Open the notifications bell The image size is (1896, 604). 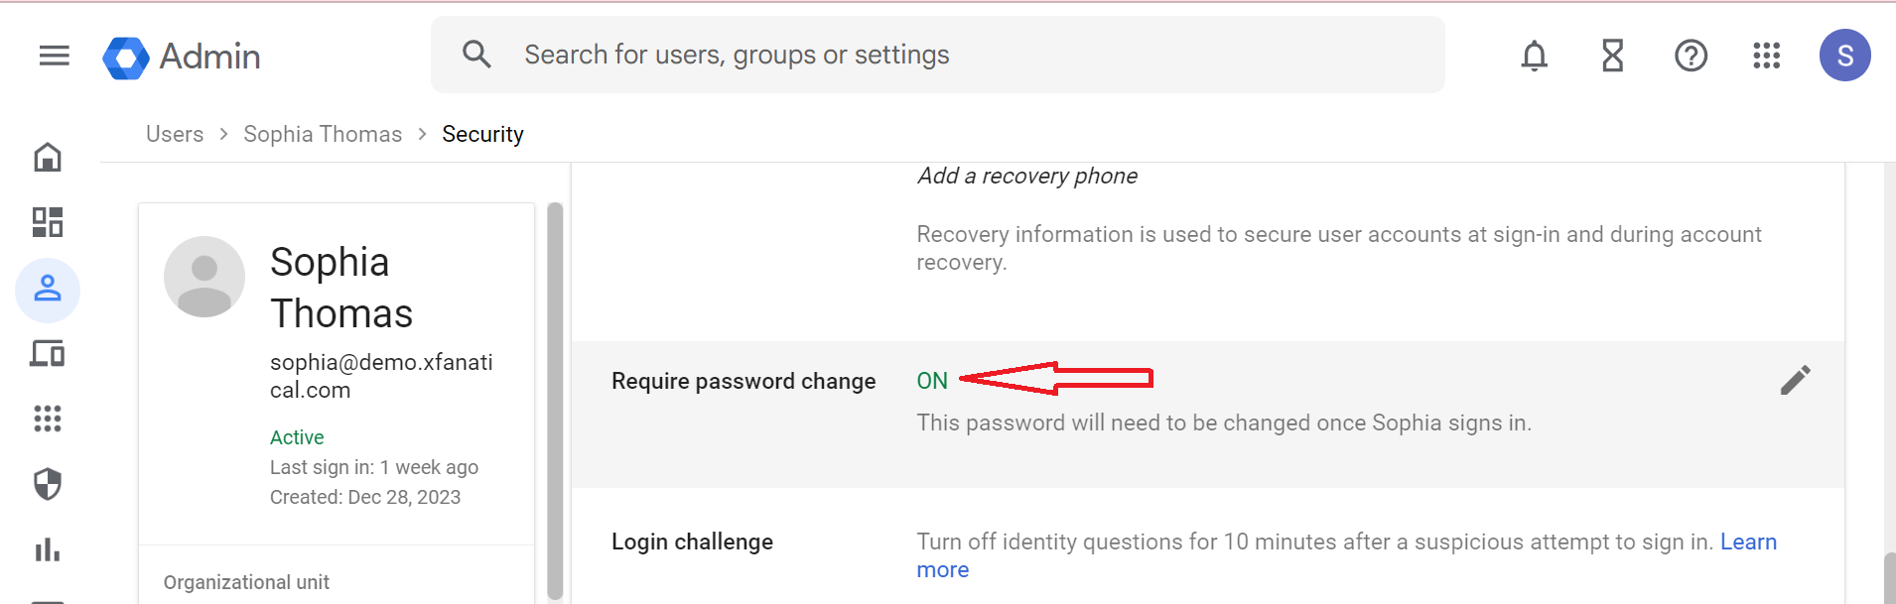1533,56
